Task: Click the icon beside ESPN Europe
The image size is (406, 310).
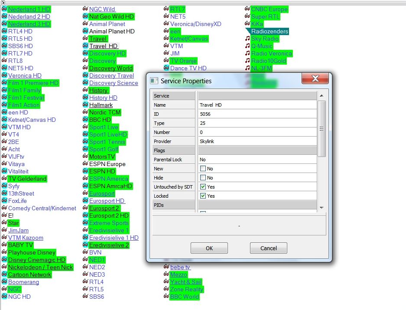Action: [x=85, y=164]
